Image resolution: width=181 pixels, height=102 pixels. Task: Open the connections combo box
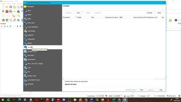(x=114, y=9)
